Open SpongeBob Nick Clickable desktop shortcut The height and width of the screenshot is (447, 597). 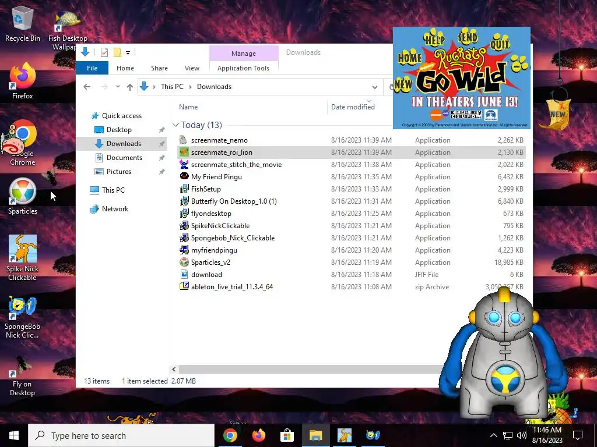coord(23,317)
